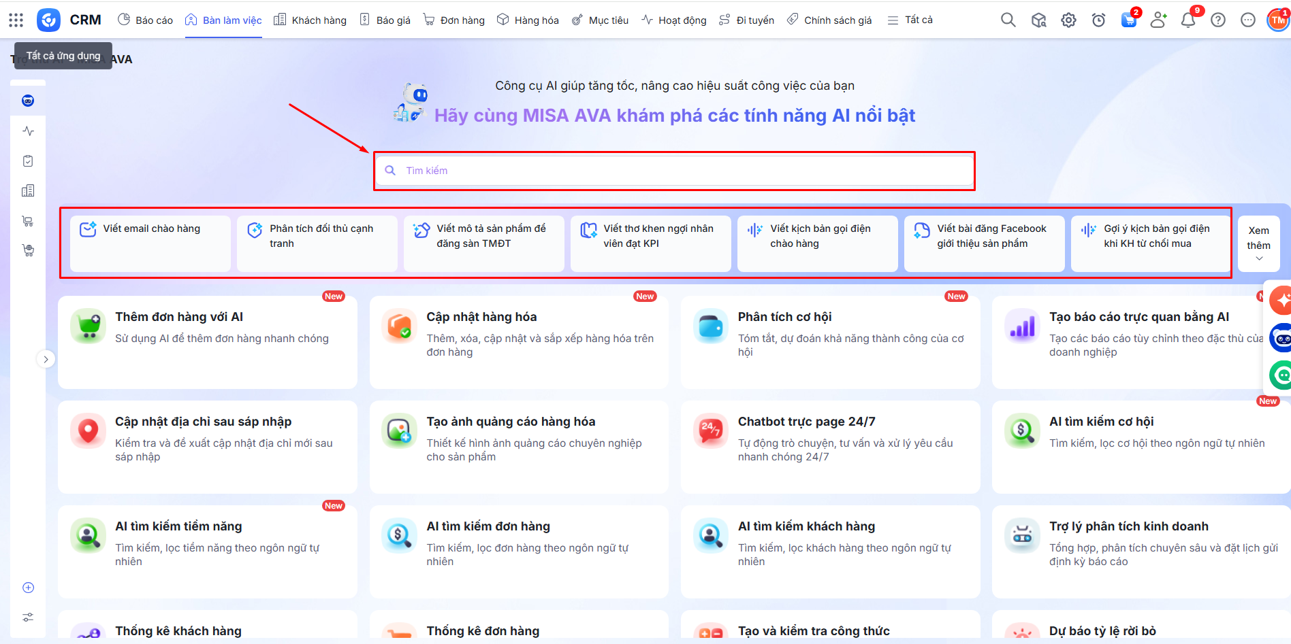The height and width of the screenshot is (644, 1291).
Task: Open the shopping cart icon in header
Action: pyautogui.click(x=1128, y=20)
